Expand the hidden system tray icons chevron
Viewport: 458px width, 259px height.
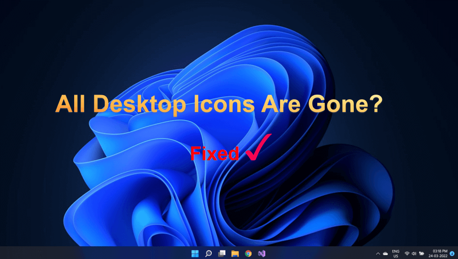pos(377,253)
